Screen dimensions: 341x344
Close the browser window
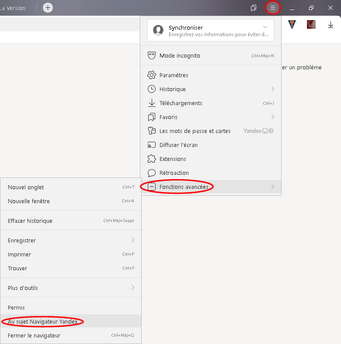click(x=330, y=8)
